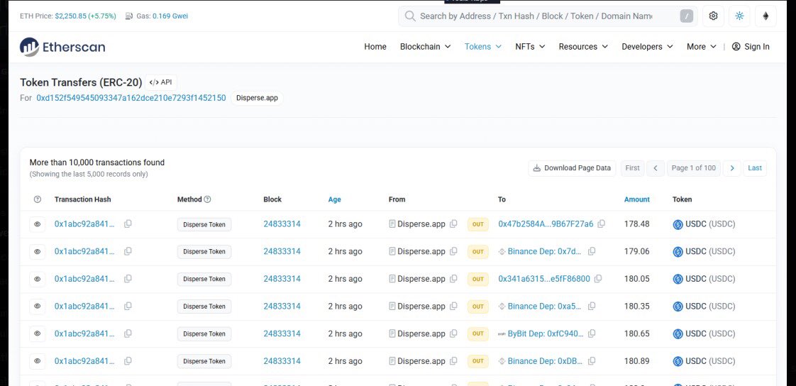Open address 0xd152f549545093347a162dce210e7293f1452150
Screen dimensions: 796x386
(131, 98)
